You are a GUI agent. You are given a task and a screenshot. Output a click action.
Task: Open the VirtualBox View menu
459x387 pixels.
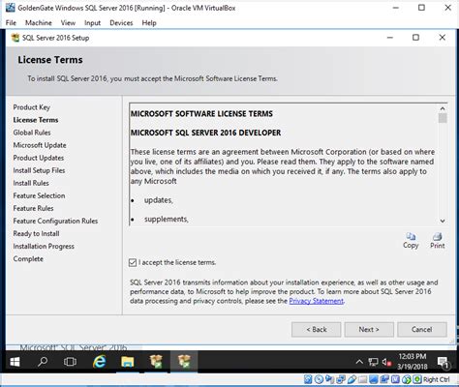point(68,23)
